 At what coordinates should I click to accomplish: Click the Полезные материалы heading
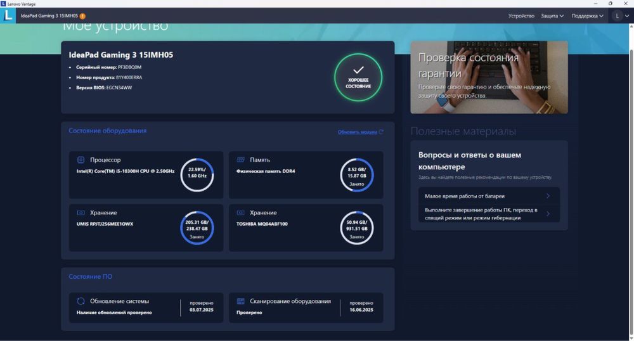[463, 131]
